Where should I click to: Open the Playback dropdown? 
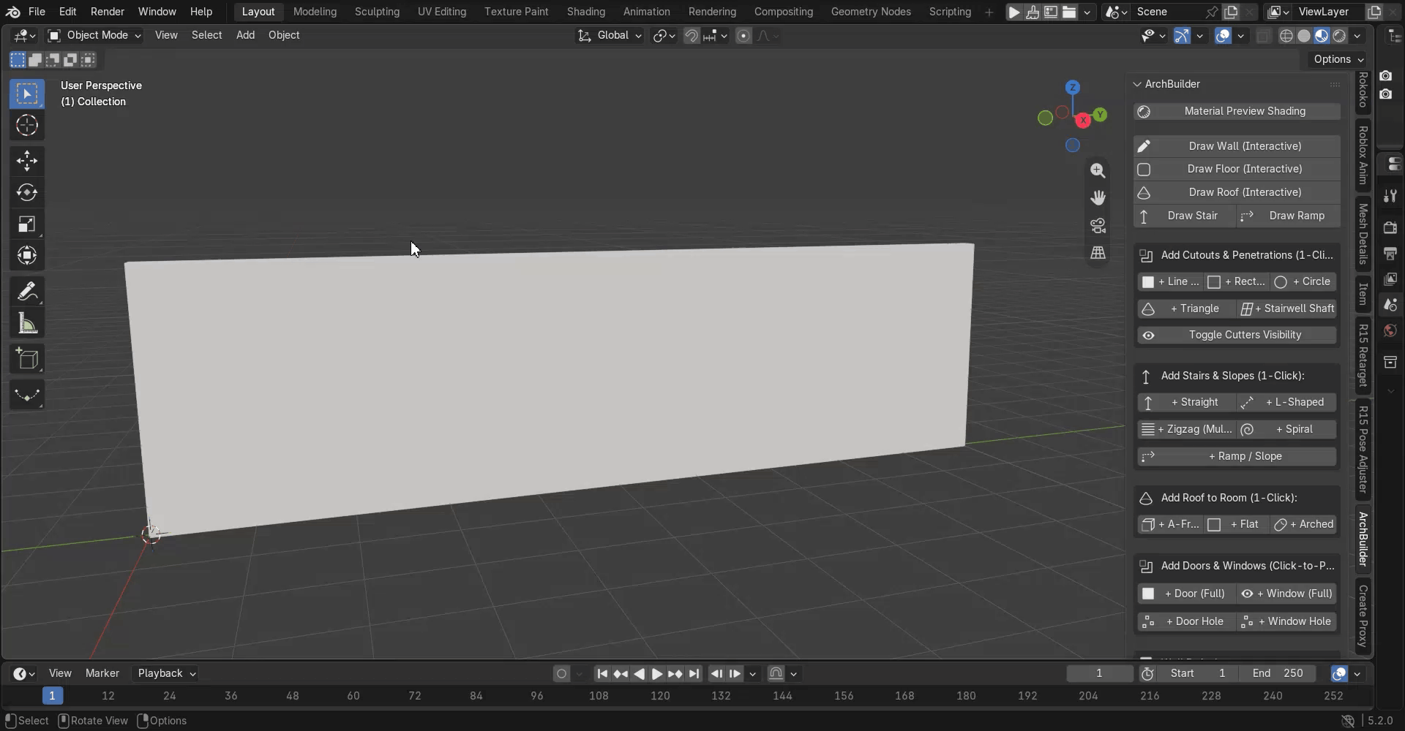pyautogui.click(x=166, y=673)
